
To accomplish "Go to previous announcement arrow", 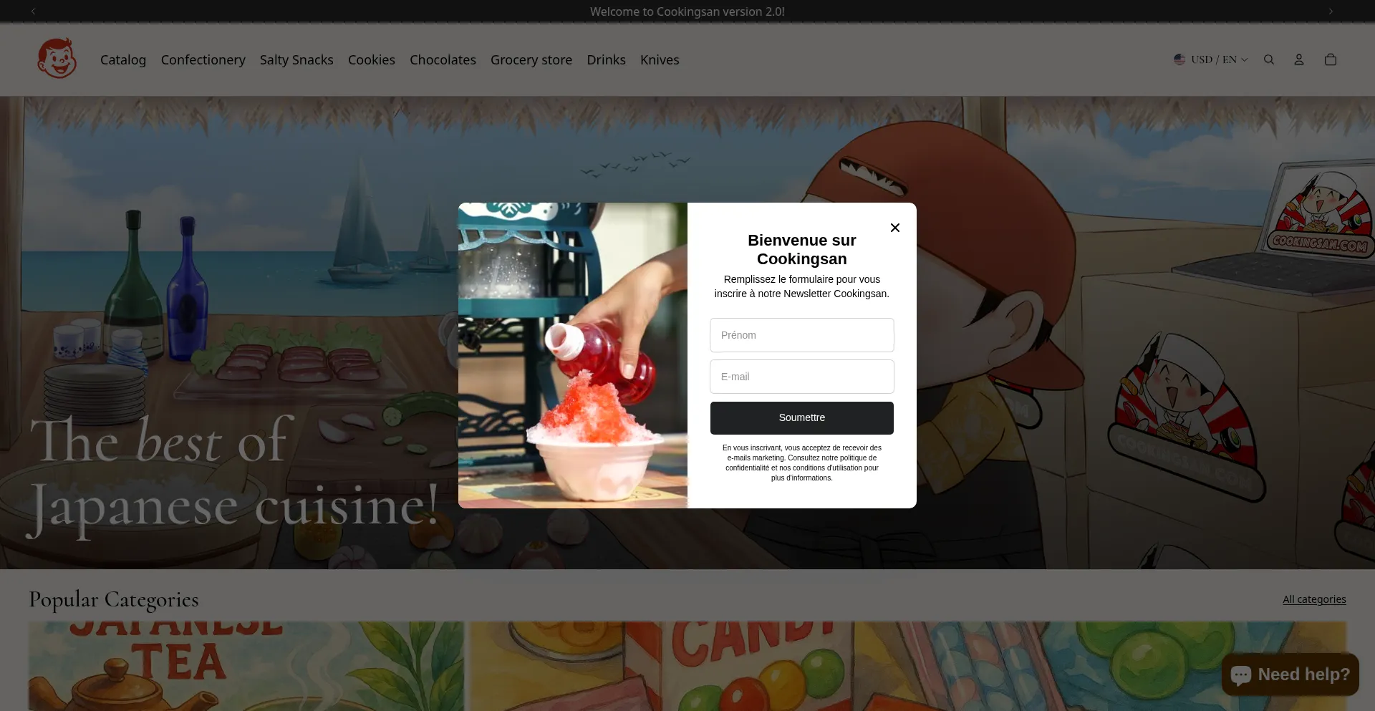I will (x=33, y=11).
